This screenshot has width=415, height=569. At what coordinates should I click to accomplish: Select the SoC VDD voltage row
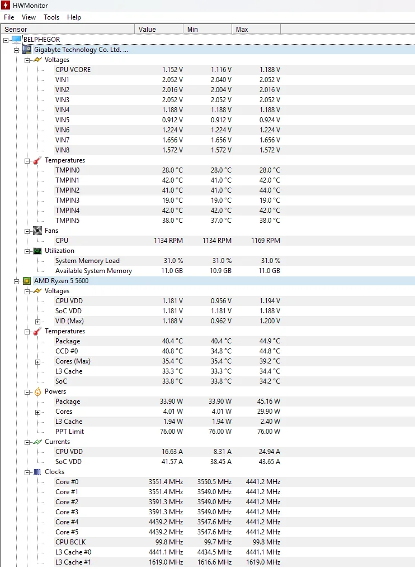coord(167,311)
